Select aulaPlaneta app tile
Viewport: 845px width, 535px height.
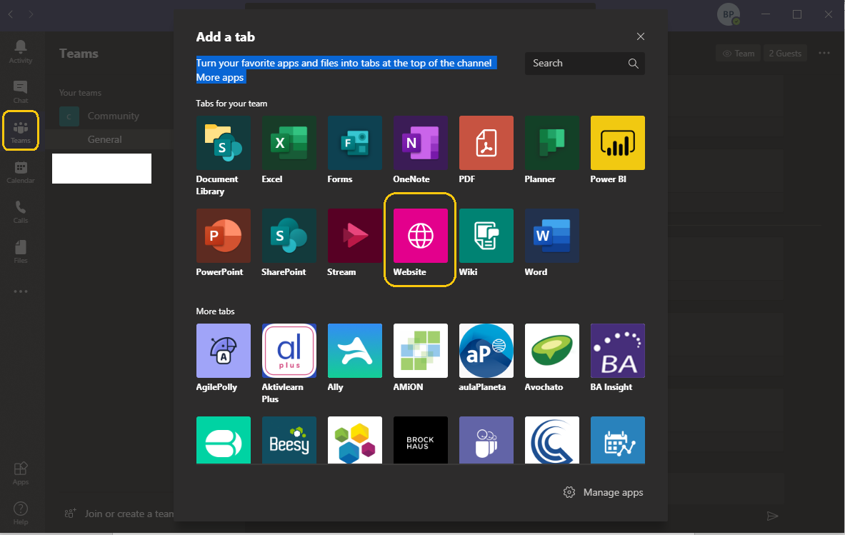[486, 351]
